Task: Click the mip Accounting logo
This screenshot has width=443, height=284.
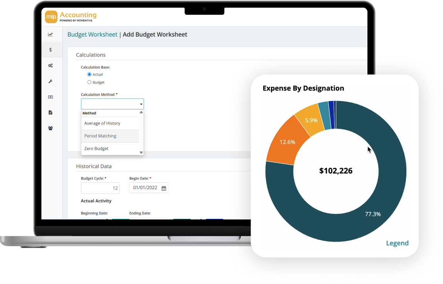Action: click(71, 17)
